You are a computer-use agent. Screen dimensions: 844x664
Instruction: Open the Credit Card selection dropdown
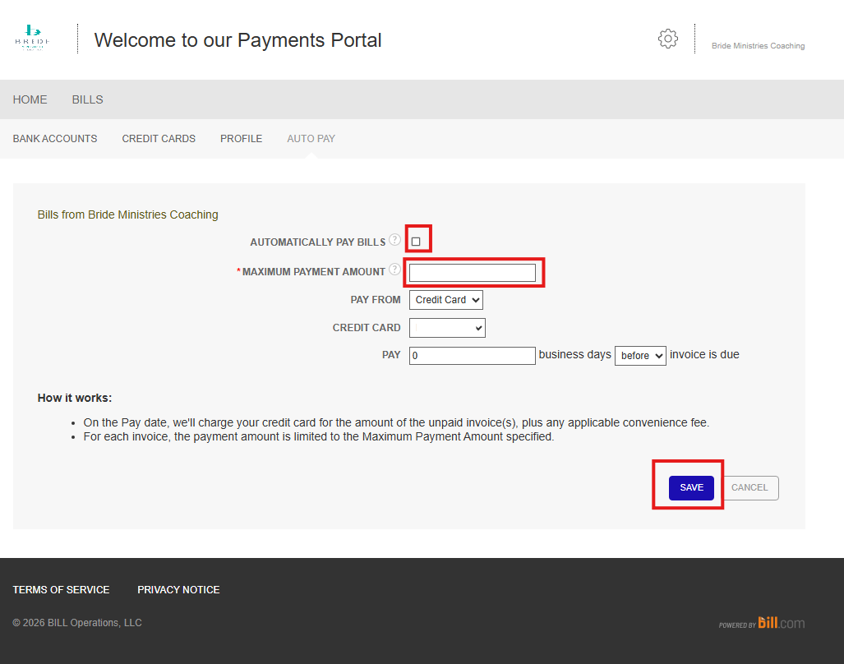(447, 328)
